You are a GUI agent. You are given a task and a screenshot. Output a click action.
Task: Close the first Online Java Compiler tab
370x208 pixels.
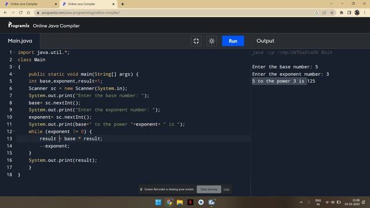(x=56, y=4)
